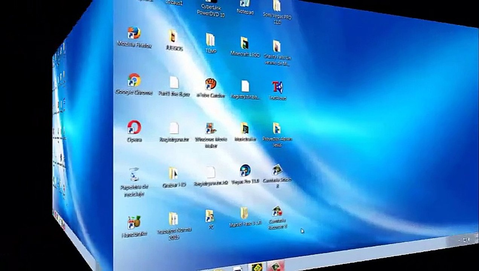
Task: Select the Sony Vegas PRO 11.0 folder
Action: pos(277,5)
